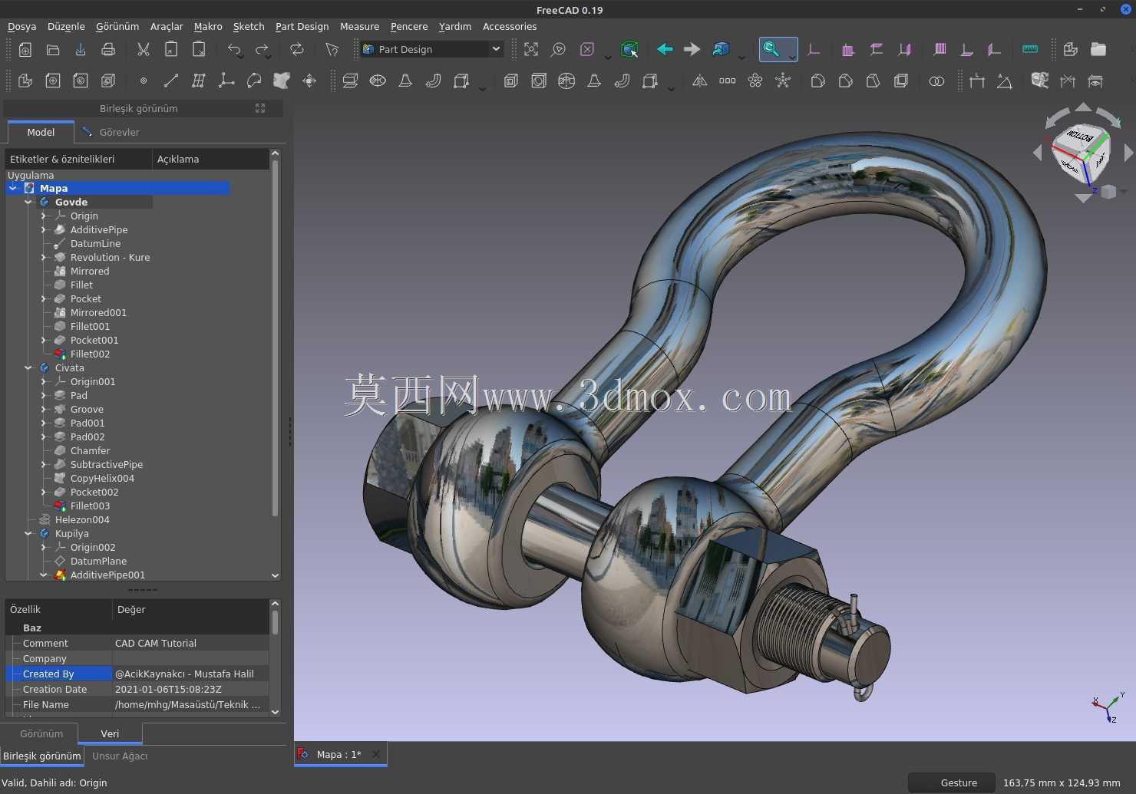Collapse the Civata body tree node
1136x794 pixels.
click(x=28, y=367)
